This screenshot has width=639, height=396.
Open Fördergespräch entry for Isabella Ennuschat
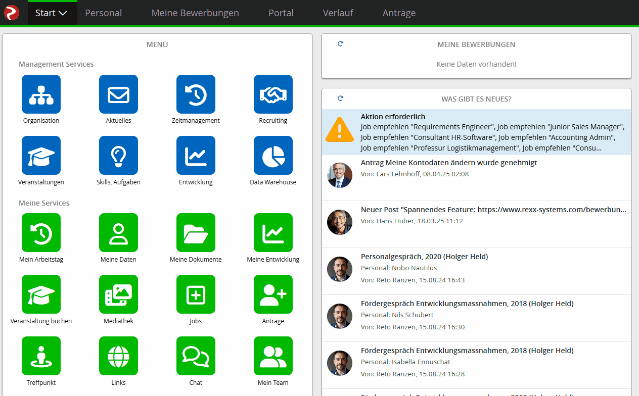[476, 365]
